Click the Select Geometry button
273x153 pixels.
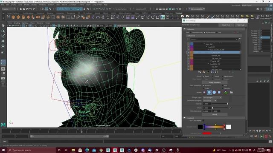(215, 82)
